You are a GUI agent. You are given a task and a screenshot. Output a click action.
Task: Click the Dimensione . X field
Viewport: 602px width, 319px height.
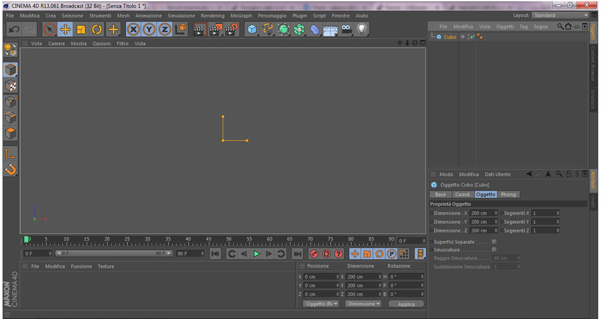coord(483,213)
